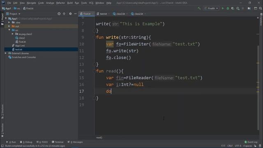Click App1 in the breadcrumb navigation bar

[7, 8]
